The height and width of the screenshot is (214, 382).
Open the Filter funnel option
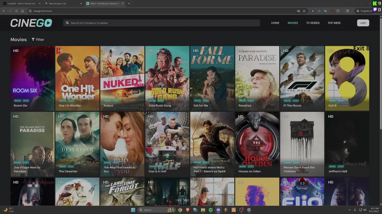(38, 40)
